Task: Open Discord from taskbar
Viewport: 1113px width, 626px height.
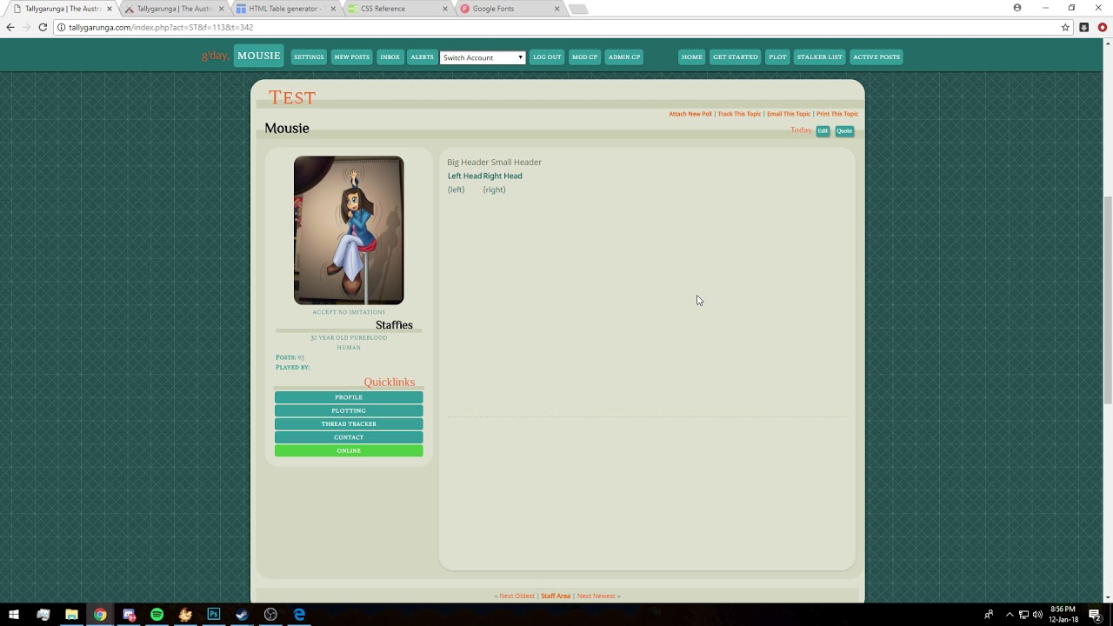Action: coord(129,615)
